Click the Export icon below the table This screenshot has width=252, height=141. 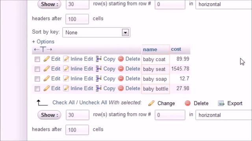[x=221, y=103]
